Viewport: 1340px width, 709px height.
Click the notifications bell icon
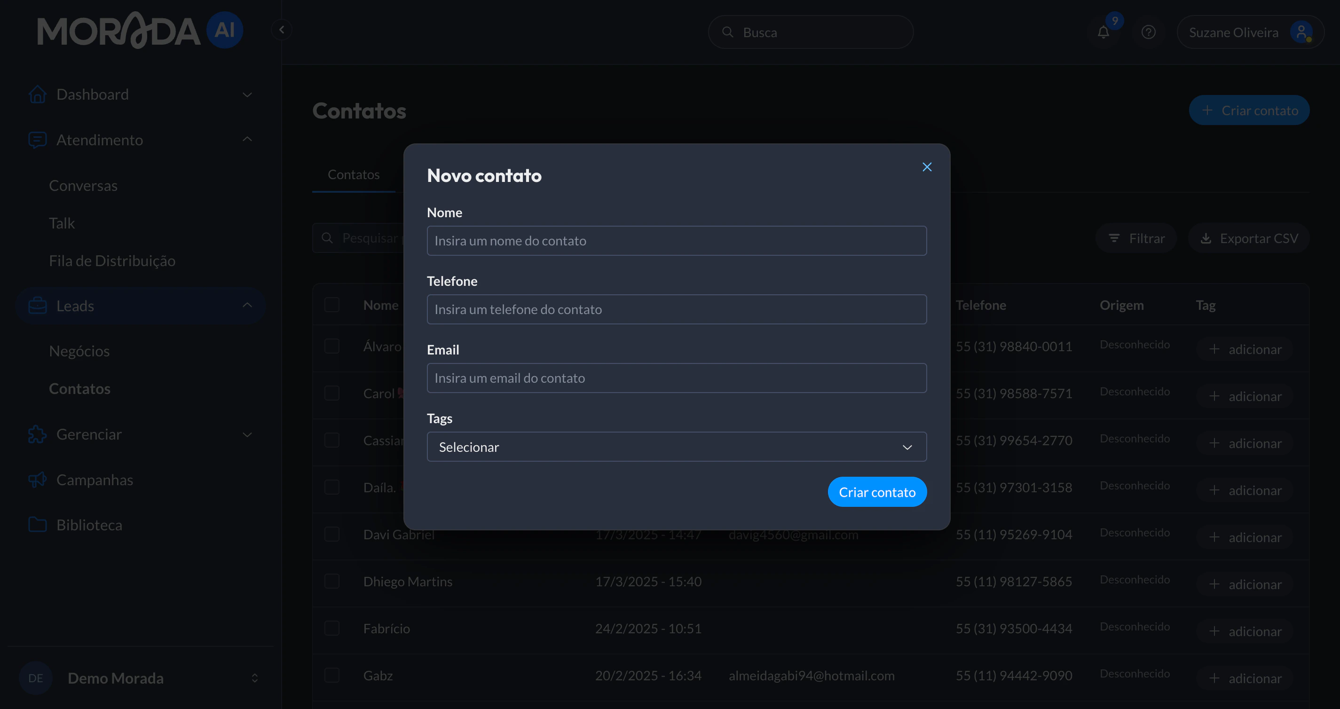[1103, 32]
